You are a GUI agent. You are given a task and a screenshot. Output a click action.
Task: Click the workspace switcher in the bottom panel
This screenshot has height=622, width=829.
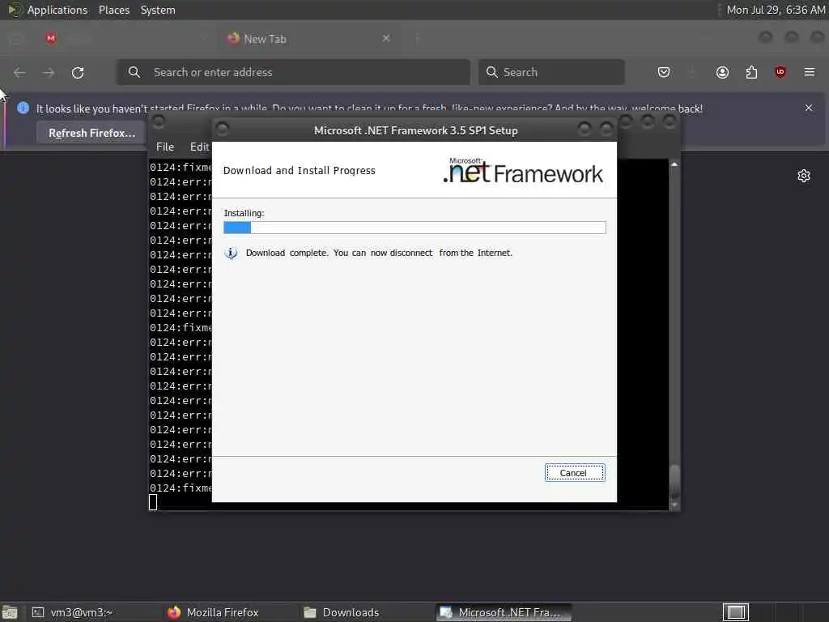tap(736, 612)
